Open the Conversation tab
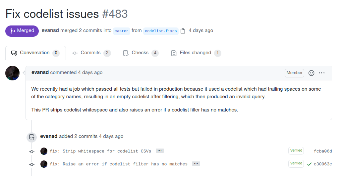 pyautogui.click(x=35, y=53)
